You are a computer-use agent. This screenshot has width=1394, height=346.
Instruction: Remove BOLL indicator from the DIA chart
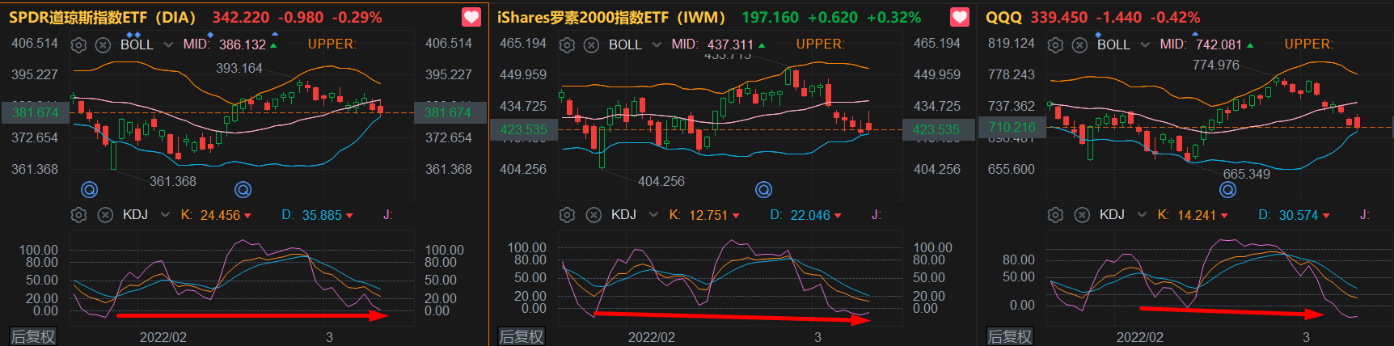[x=103, y=45]
